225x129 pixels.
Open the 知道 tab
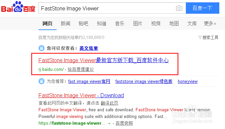coord(101,23)
